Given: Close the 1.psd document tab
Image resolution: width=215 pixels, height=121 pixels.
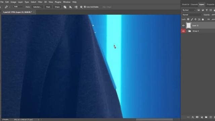Looking at the screenshot, I should pos(34,12).
